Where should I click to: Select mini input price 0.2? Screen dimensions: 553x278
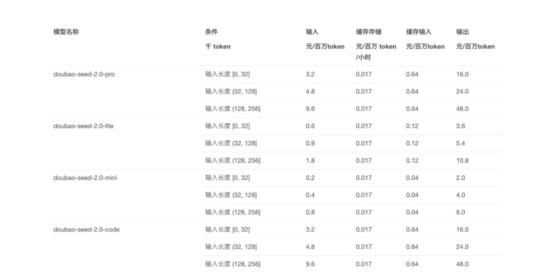pyautogui.click(x=310, y=178)
